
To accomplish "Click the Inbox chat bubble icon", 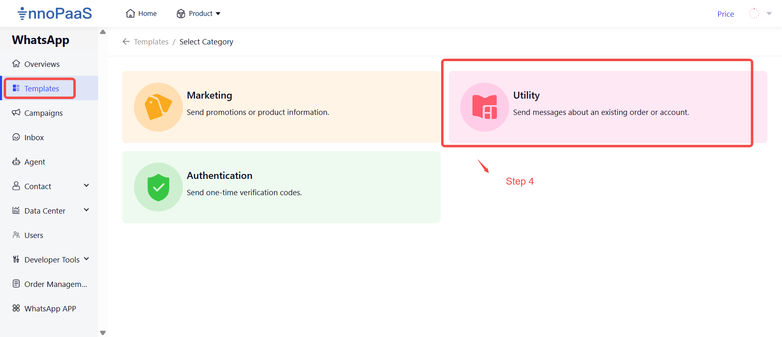I will click(16, 137).
